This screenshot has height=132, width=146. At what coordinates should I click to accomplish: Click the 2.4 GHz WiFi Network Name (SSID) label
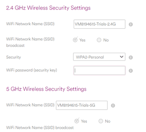[x=30, y=24]
